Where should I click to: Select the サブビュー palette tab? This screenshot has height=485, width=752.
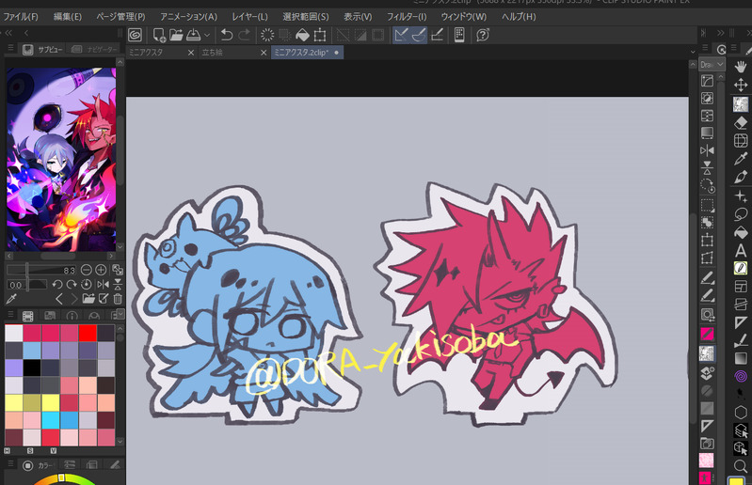coord(43,49)
